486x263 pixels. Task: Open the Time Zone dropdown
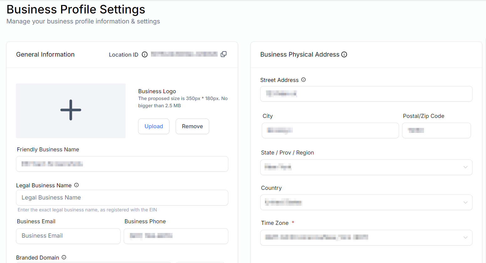click(x=366, y=238)
